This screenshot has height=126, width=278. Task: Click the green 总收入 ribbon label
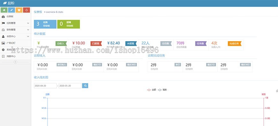click(61, 43)
